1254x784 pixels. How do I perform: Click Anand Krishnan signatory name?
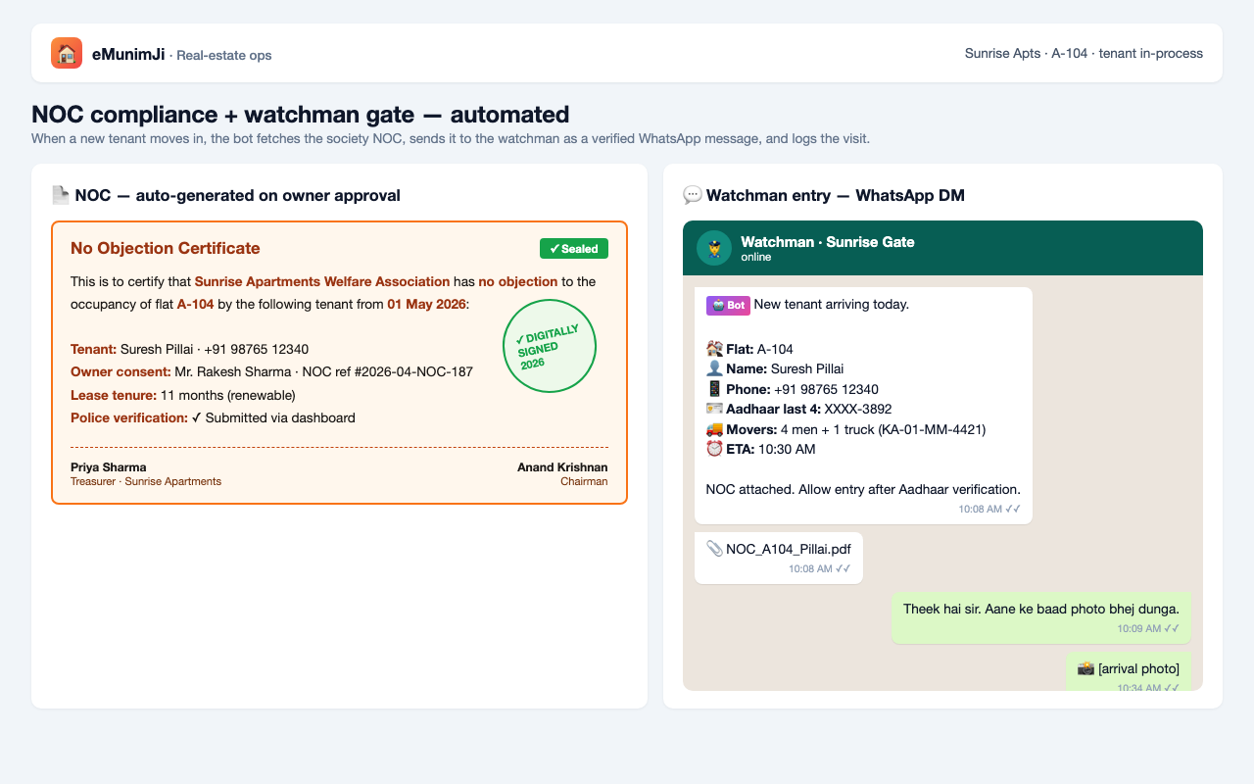[562, 467]
